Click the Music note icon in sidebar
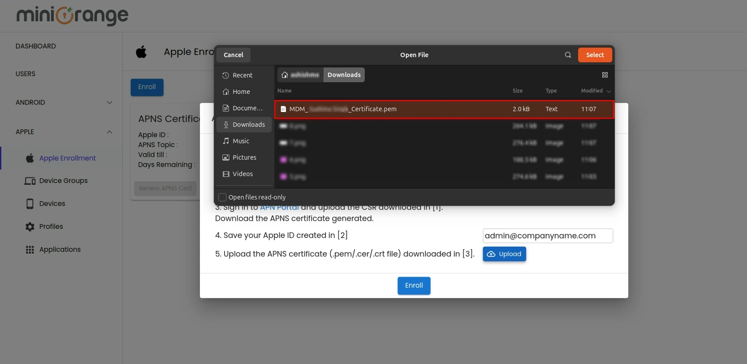This screenshot has height=364, width=747. (226, 141)
